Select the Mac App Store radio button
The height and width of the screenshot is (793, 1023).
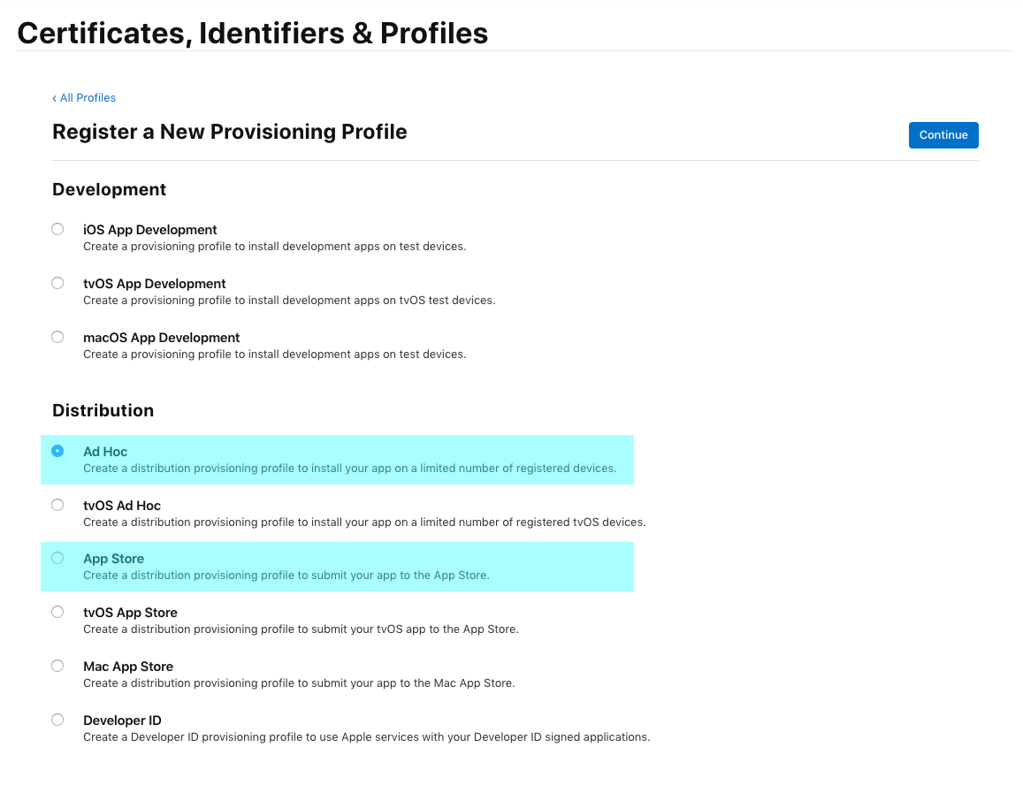point(57,666)
